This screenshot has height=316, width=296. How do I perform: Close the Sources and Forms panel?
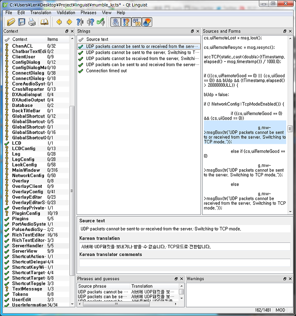click(x=290, y=31)
